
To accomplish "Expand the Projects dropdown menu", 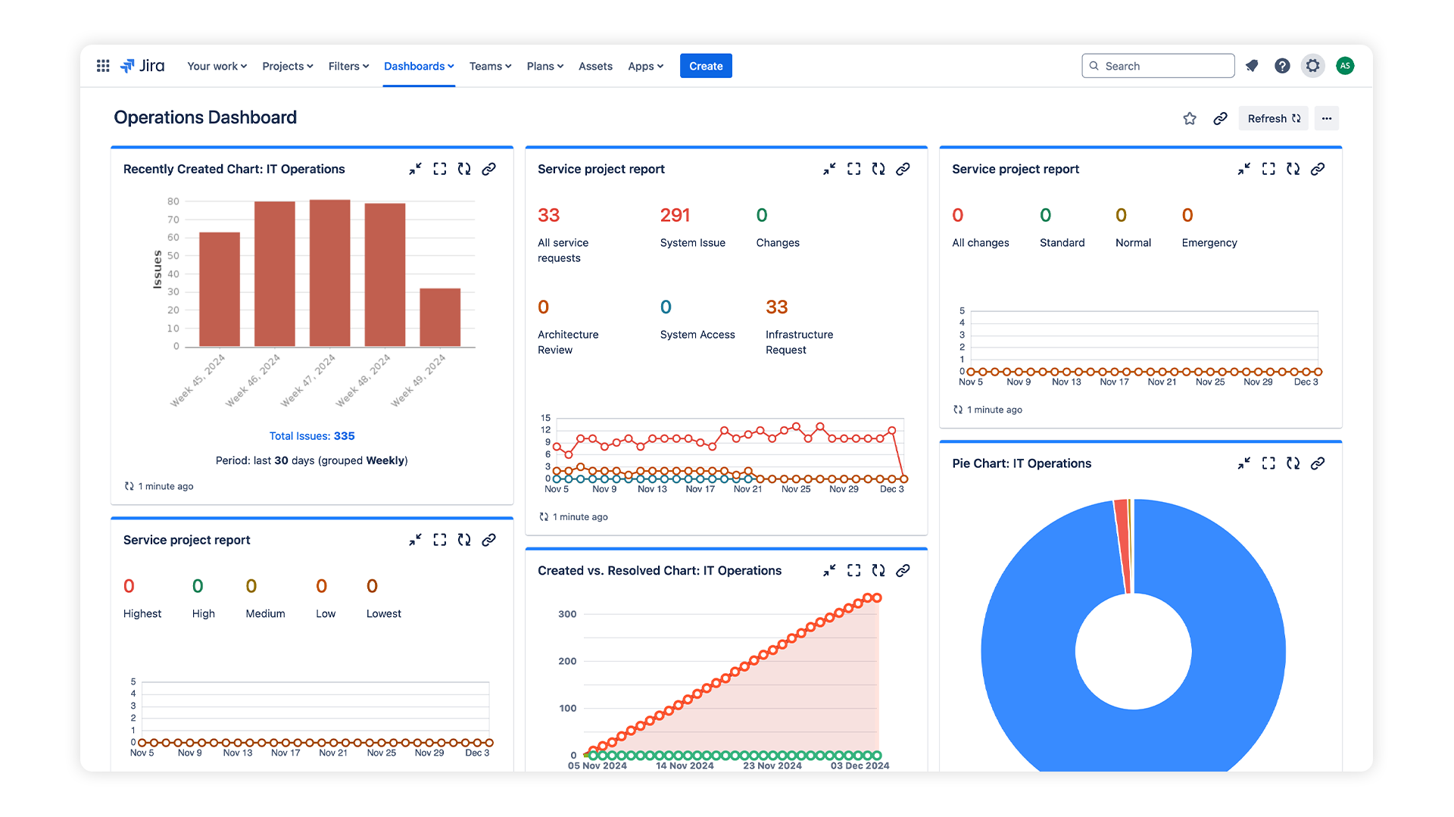I will click(x=287, y=66).
